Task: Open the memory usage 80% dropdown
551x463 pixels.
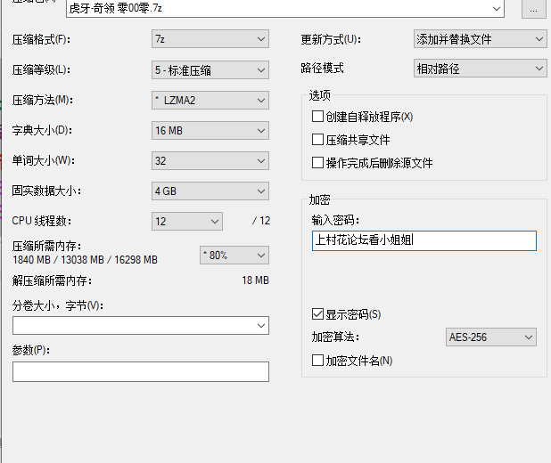Action: pyautogui.click(x=234, y=256)
